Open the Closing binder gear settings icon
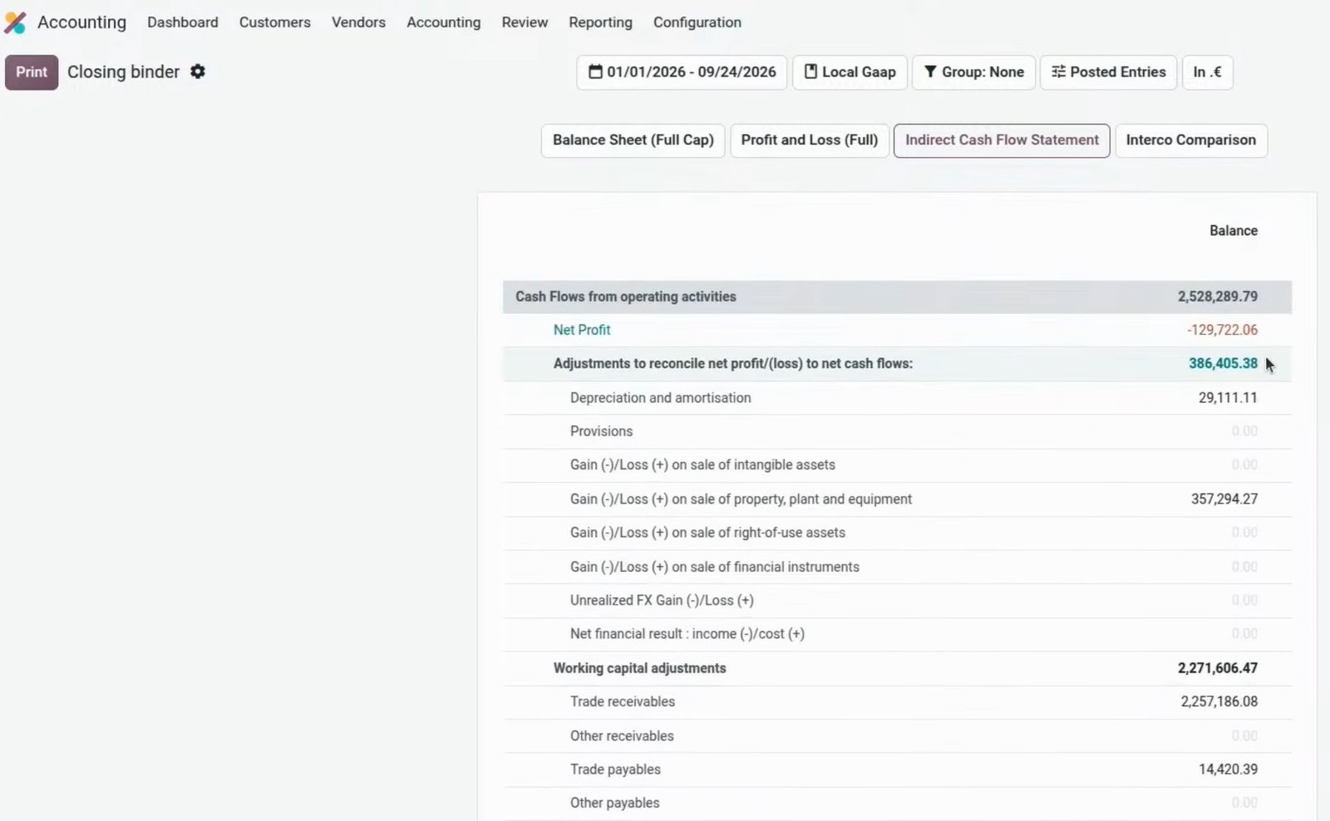Viewport: 1330px width, 821px height. pyautogui.click(x=198, y=71)
